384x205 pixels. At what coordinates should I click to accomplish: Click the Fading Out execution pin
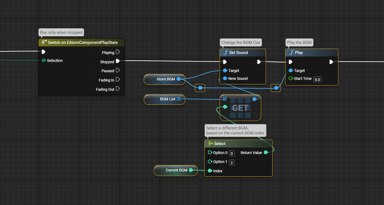click(118, 89)
